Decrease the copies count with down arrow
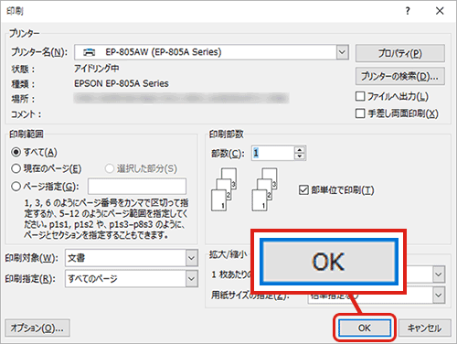 (x=300, y=156)
